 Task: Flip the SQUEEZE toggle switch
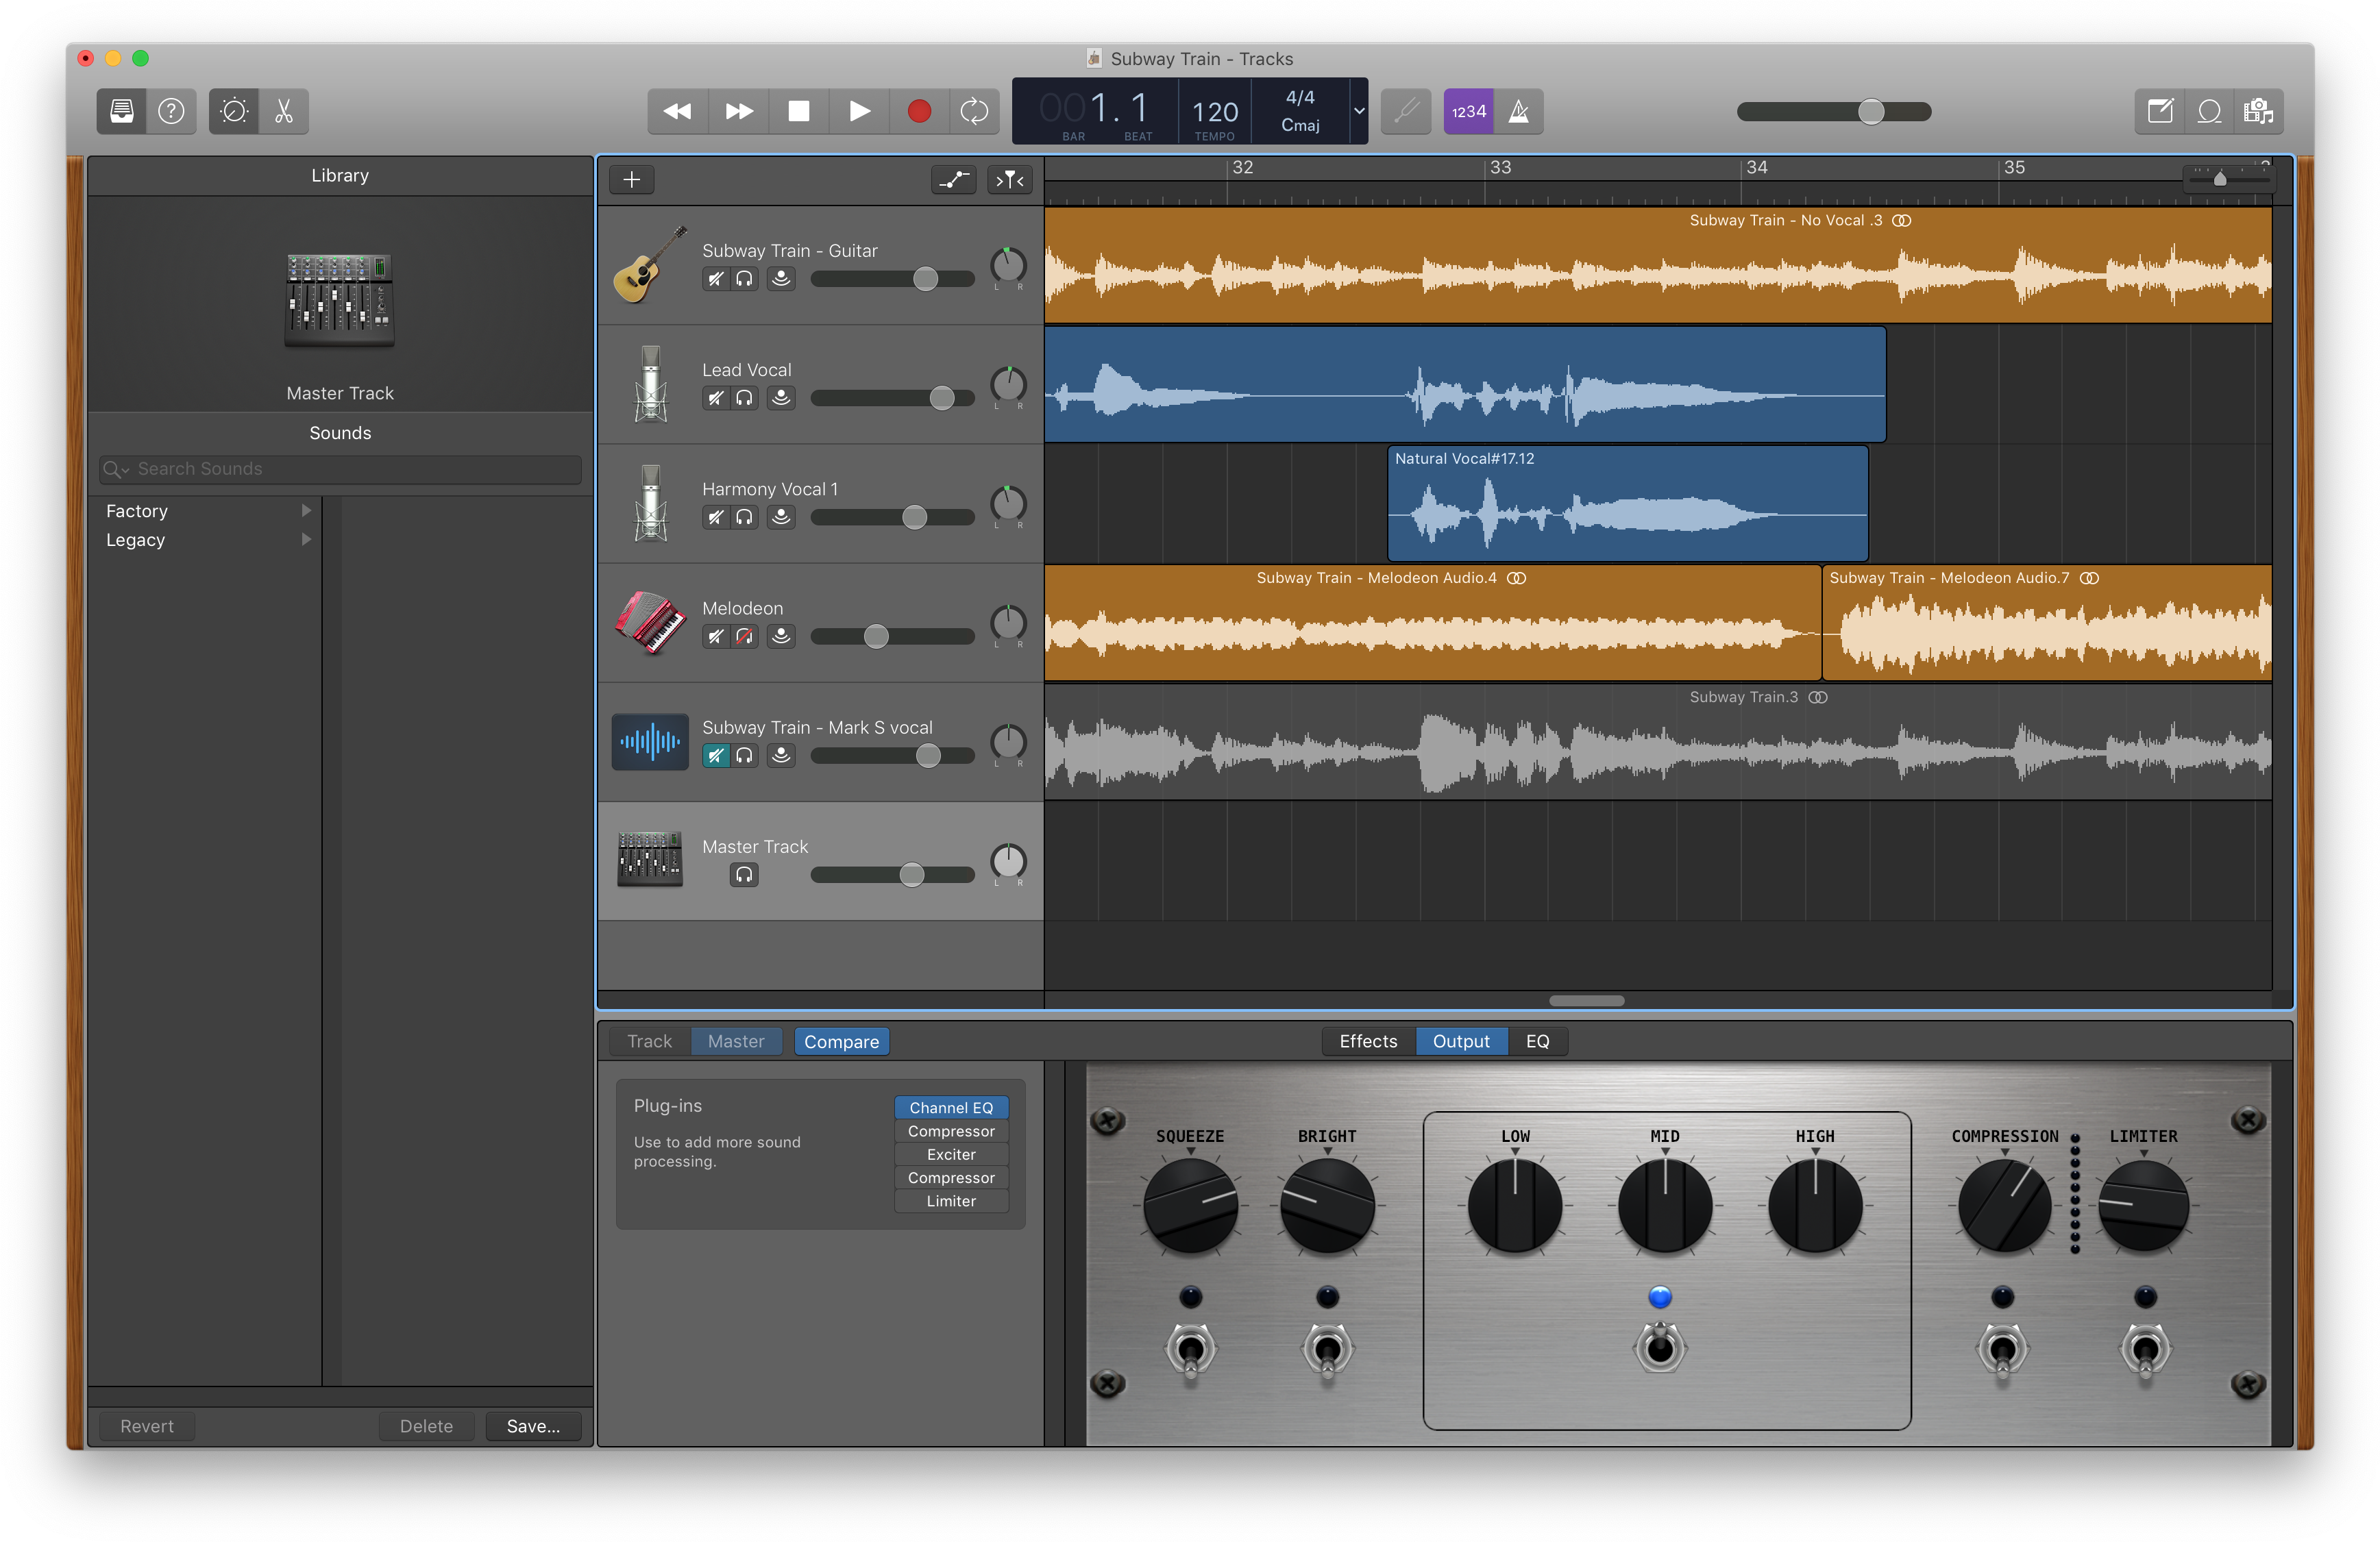click(x=1190, y=1350)
